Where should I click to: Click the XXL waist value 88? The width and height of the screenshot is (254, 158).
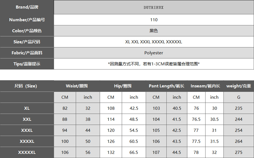coord(65,119)
